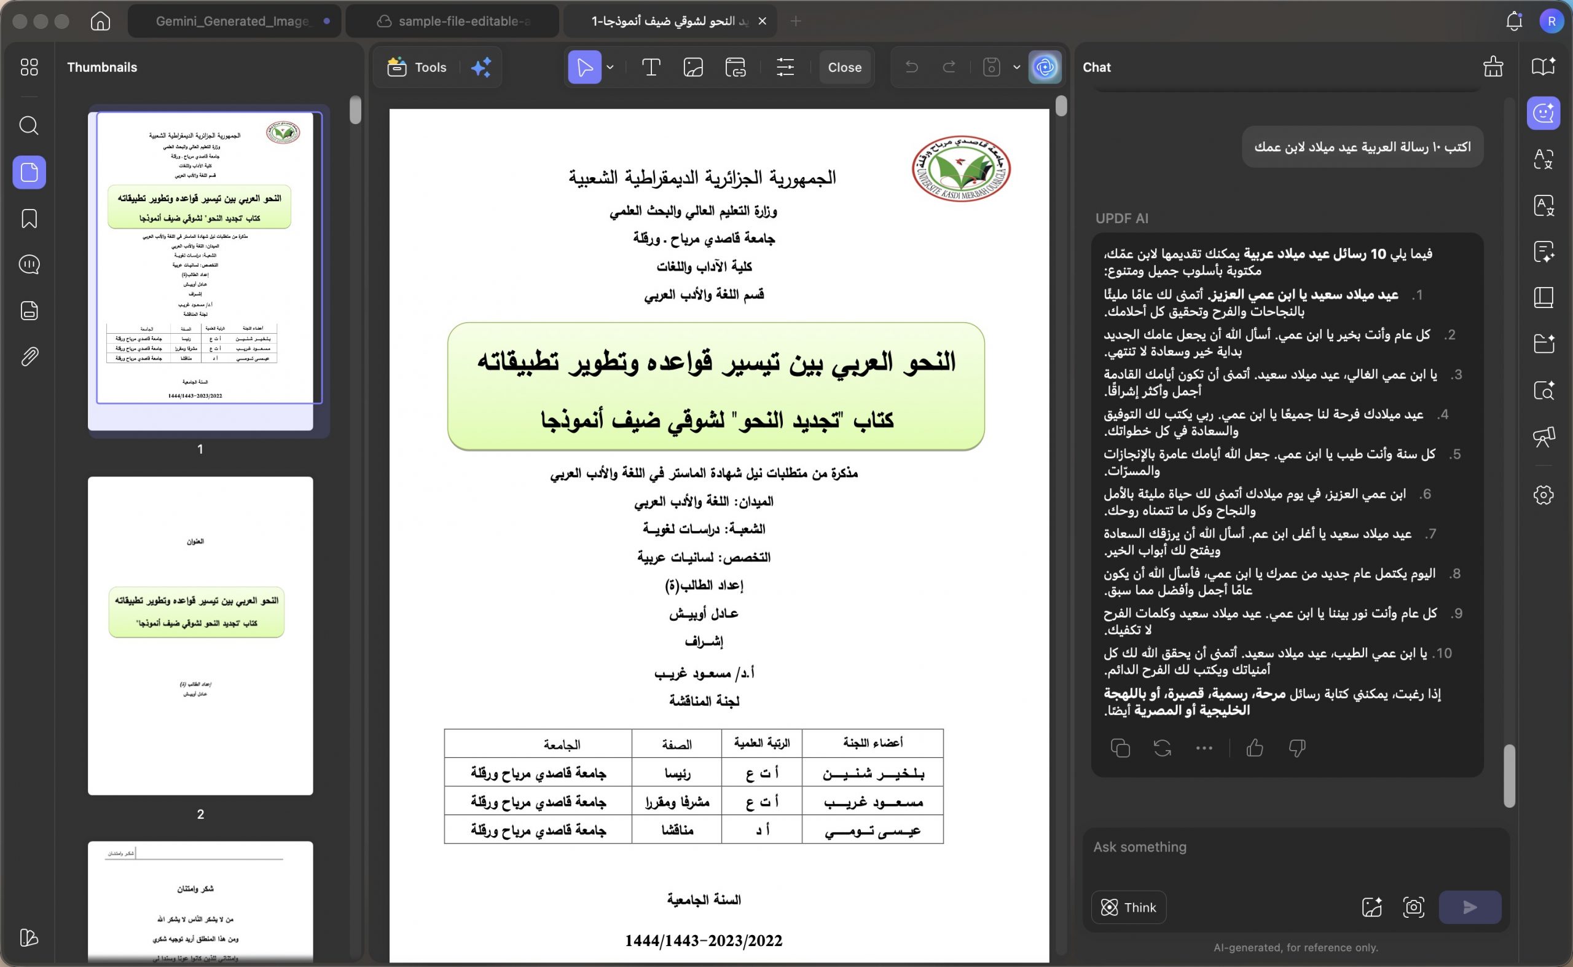Open the bookmarks panel icon
1573x967 pixels.
pos(29,219)
